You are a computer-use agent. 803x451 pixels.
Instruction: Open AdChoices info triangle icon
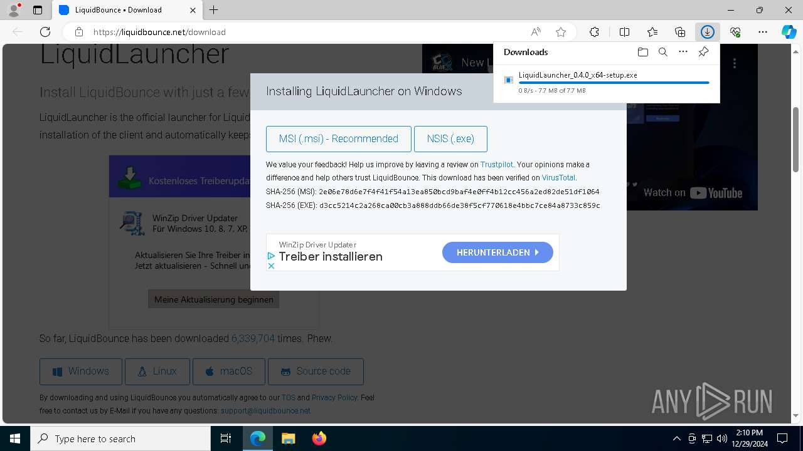coord(271,256)
